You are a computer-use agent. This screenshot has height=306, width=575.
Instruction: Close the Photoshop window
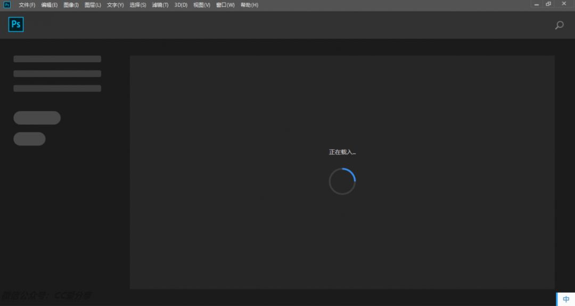point(564,4)
